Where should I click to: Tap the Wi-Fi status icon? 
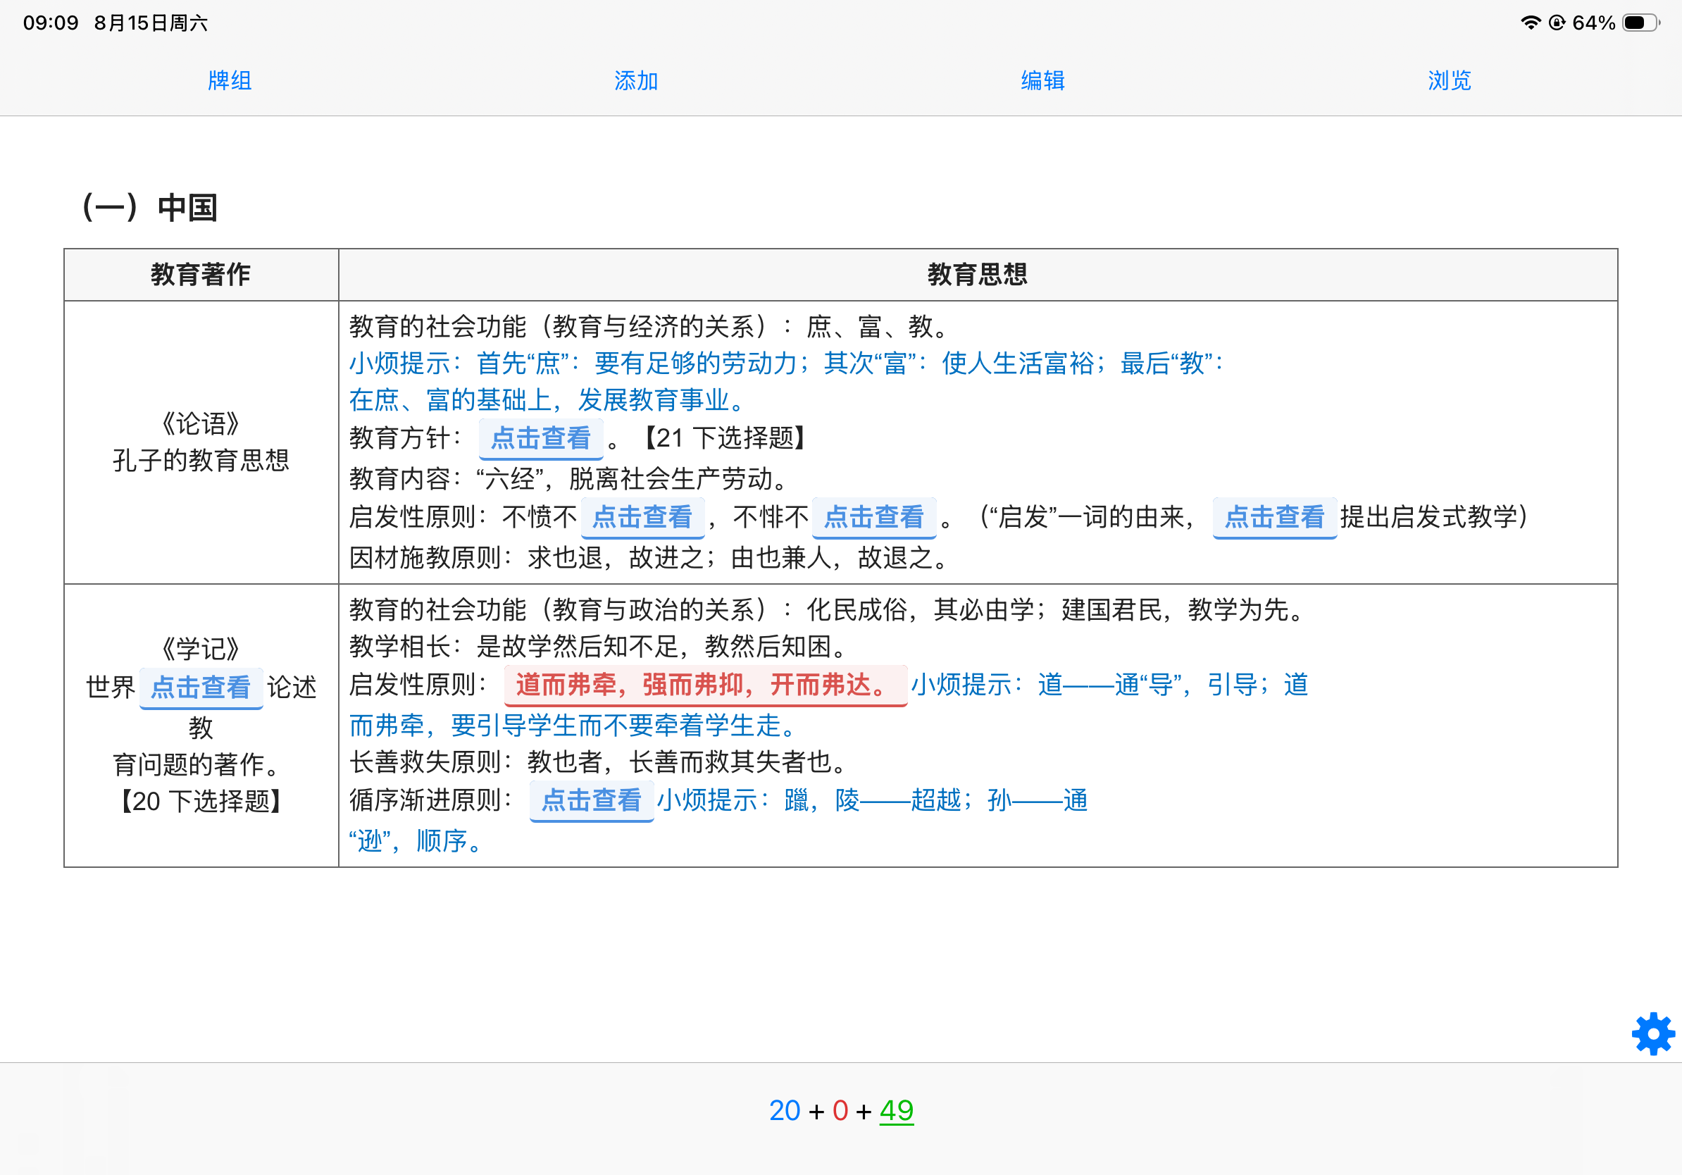(x=1531, y=23)
